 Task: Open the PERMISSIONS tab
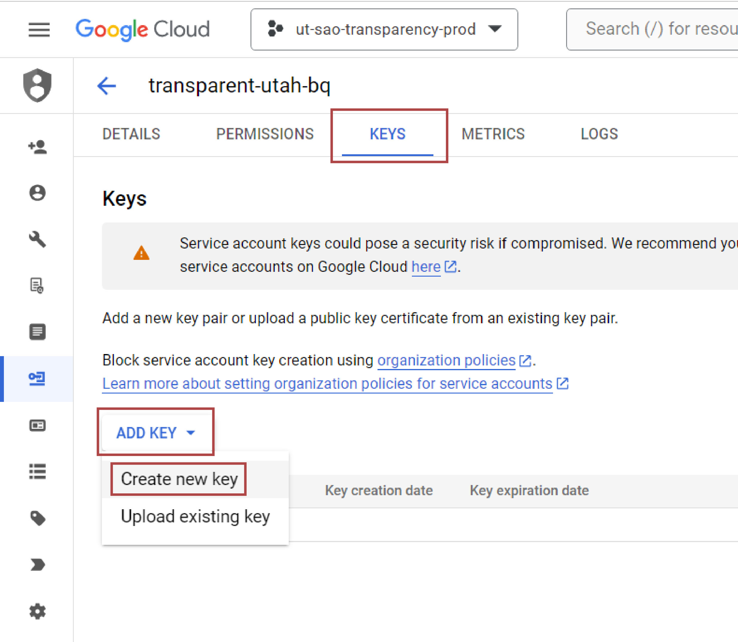pos(265,134)
